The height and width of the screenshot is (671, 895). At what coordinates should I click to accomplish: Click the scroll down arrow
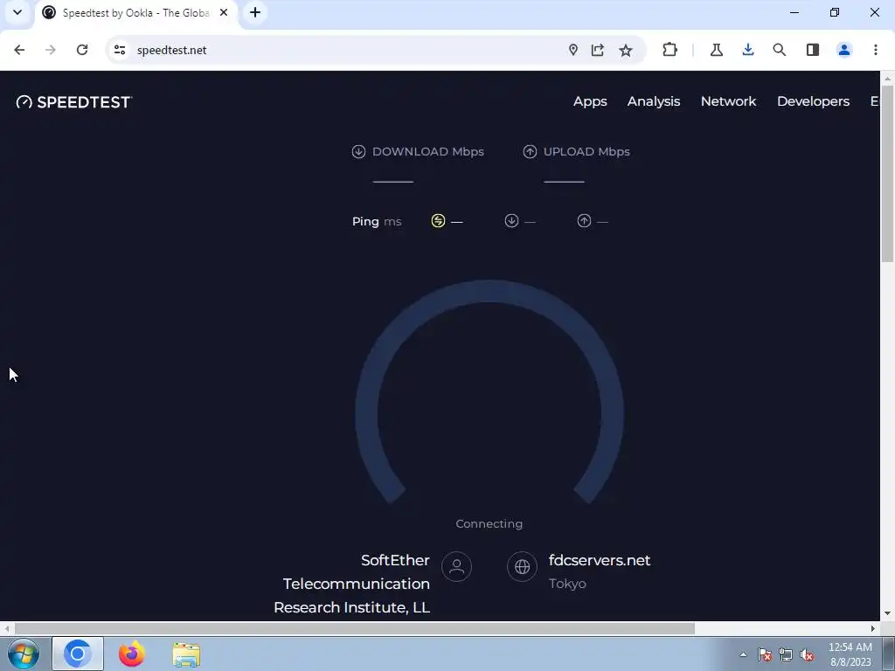pos(887,613)
